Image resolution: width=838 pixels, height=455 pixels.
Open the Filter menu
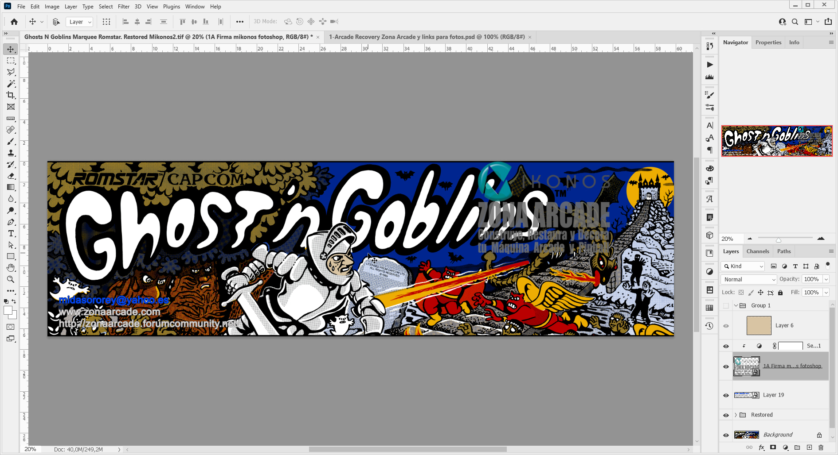tap(123, 6)
